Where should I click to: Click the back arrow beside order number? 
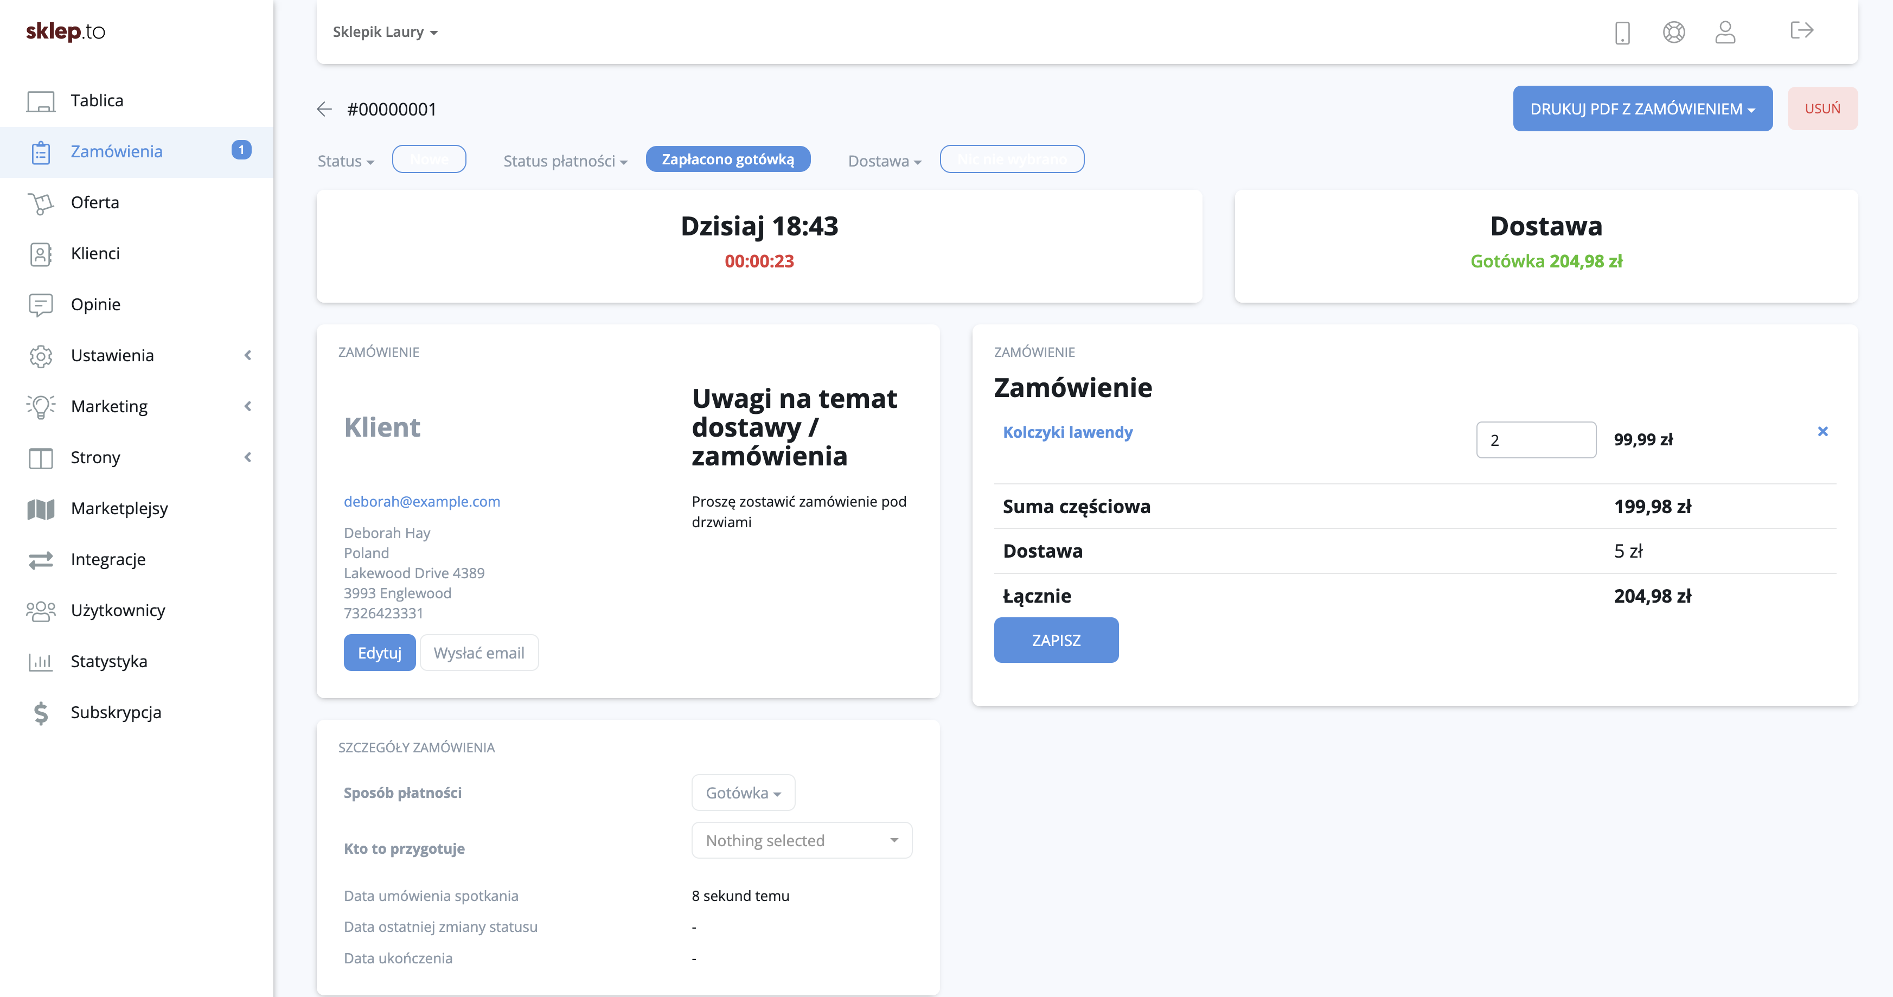point(324,110)
